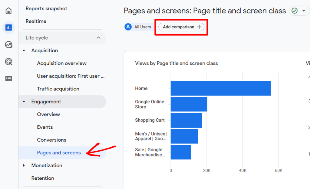The width and height of the screenshot is (310, 189).
Task: Collapse the Life cycle section
Action: coord(98,38)
